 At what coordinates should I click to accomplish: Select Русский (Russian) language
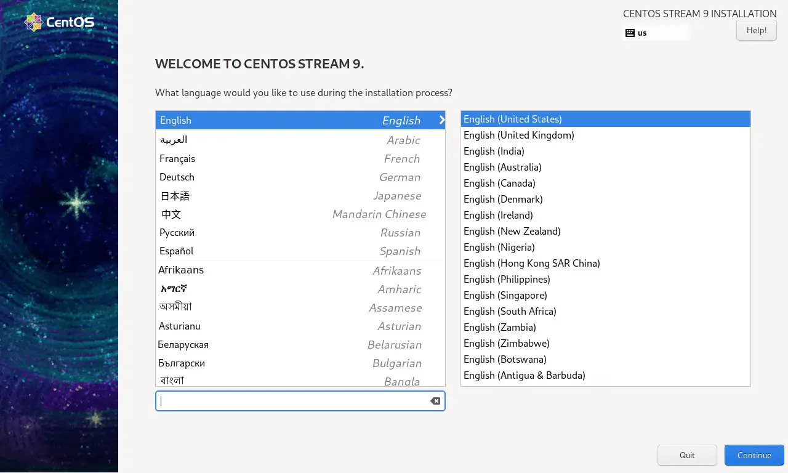click(300, 232)
